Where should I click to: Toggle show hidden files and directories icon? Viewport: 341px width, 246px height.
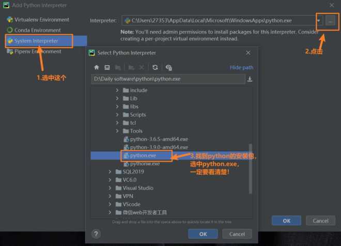click(x=169, y=67)
